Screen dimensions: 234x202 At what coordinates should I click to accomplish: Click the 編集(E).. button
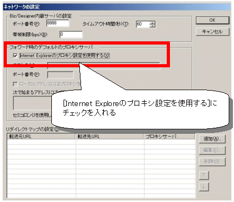(x=212, y=150)
